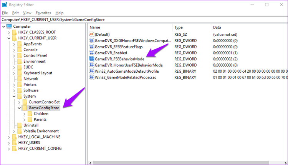288x165 pixels.
Task: Click the System folder icon
Action: click(20, 96)
